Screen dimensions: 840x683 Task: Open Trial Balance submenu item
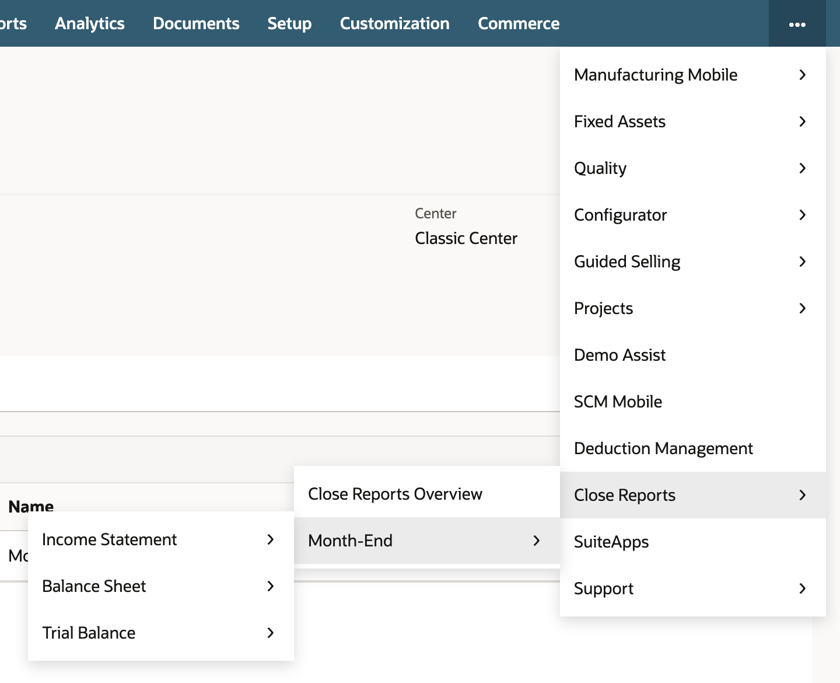point(161,633)
